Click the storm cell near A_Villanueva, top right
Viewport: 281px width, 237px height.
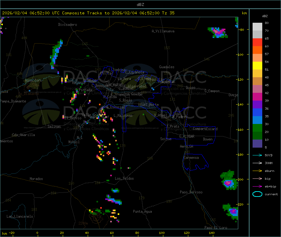click(218, 32)
